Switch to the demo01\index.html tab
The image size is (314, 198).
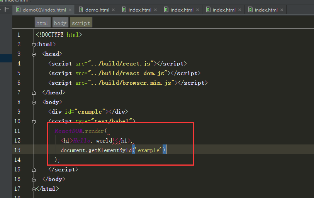tap(44, 10)
